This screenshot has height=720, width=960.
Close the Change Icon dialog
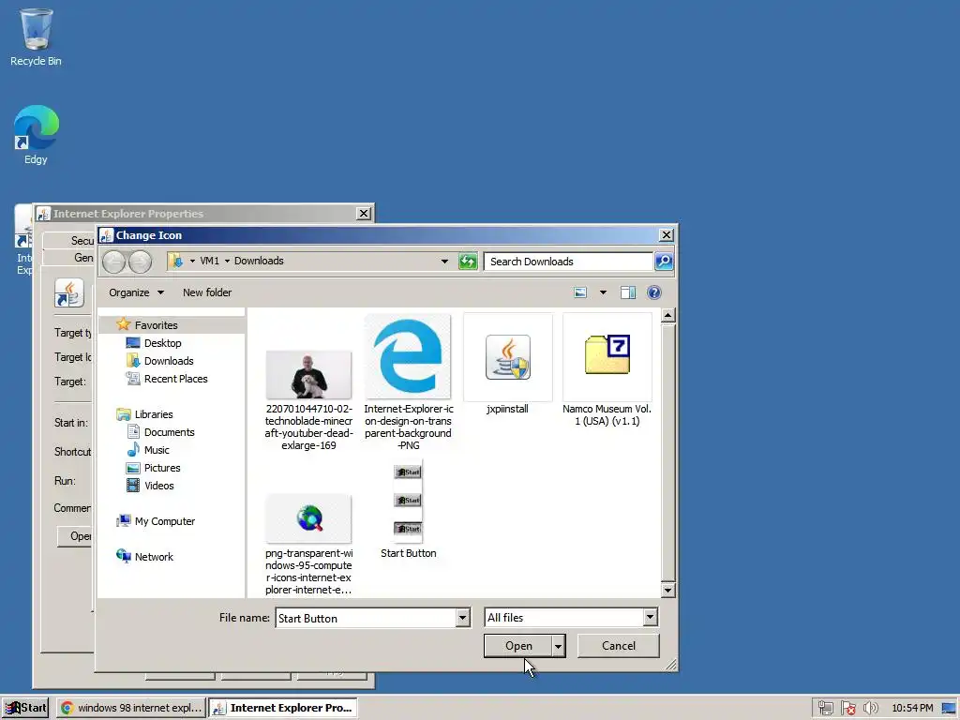point(667,235)
